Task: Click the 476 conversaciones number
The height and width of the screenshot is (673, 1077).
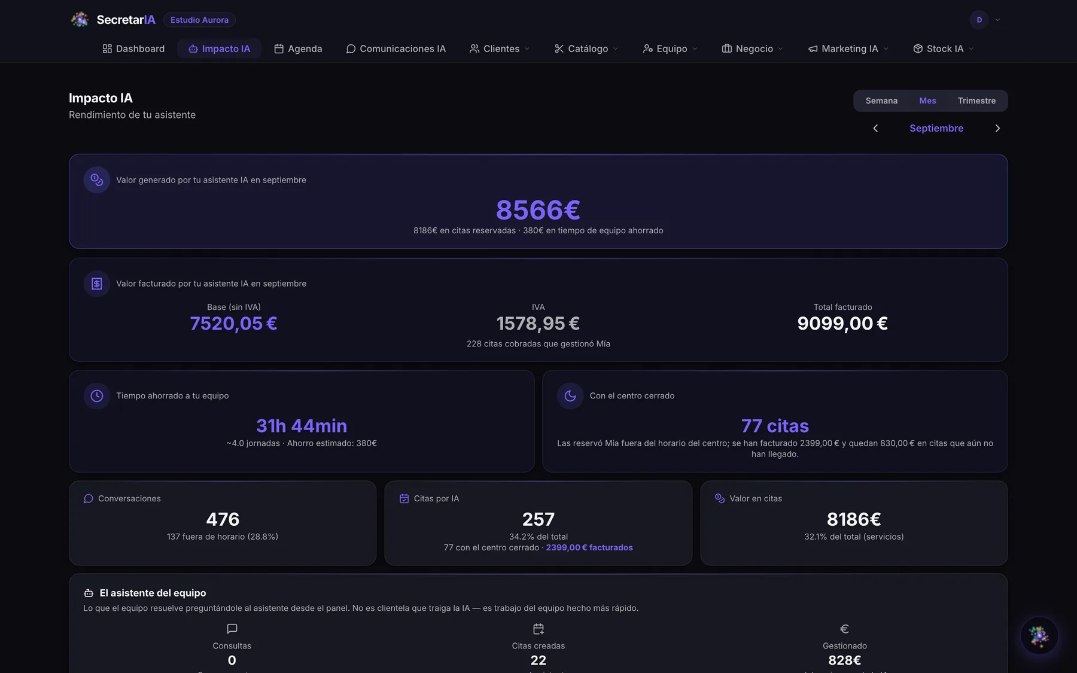Action: [223, 519]
